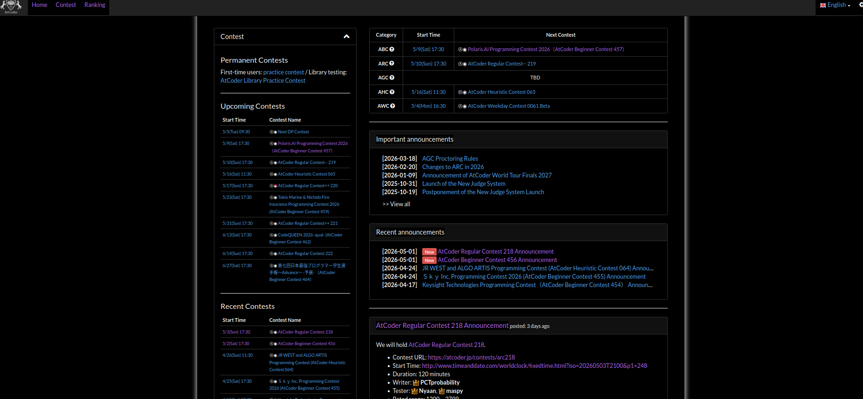The width and height of the screenshot is (863, 399).
Task: Open AtCoder Heuristic Contest 065 in sidebar
Action: coord(306,174)
